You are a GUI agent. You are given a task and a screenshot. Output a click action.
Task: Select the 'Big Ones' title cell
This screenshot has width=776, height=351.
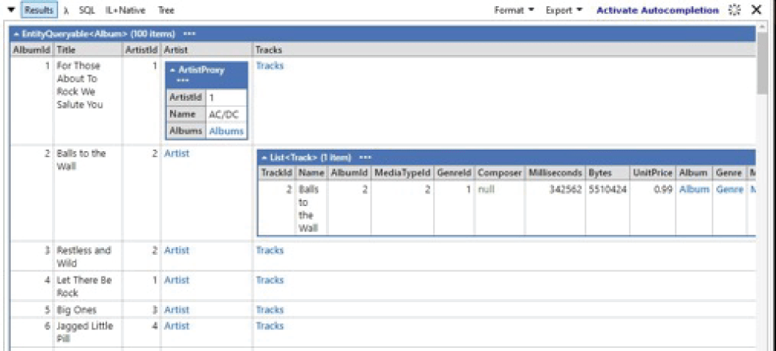(77, 310)
